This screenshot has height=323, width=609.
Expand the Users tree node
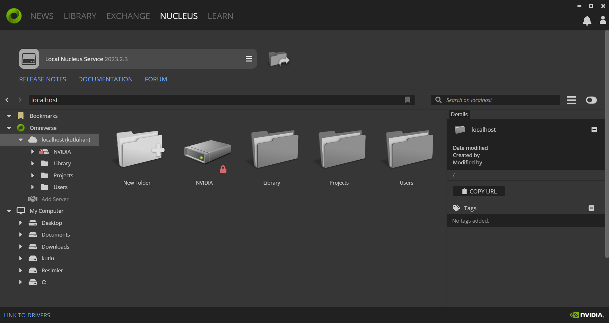point(32,187)
